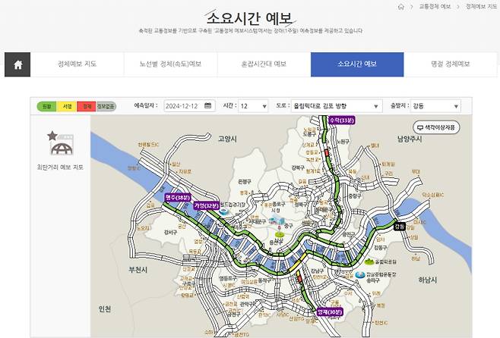The image size is (500, 338).
Task: Click the 잠실종합운동장 stadium icon
Action: pyautogui.click(x=360, y=275)
